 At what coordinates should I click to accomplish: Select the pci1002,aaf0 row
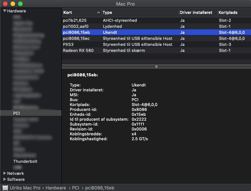156,26
